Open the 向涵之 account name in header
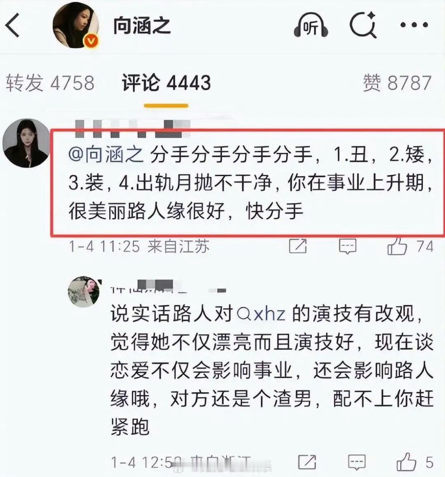 point(142,26)
